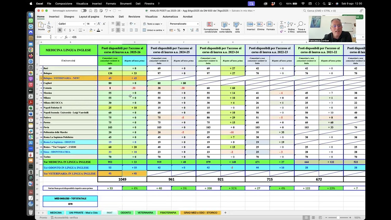
Task: Switch to the ODONTO sheet tab
Action: [x=126, y=213]
